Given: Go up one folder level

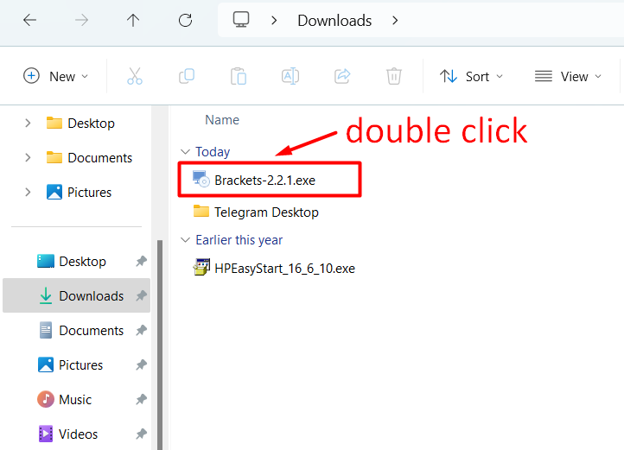Looking at the screenshot, I should click(x=133, y=20).
